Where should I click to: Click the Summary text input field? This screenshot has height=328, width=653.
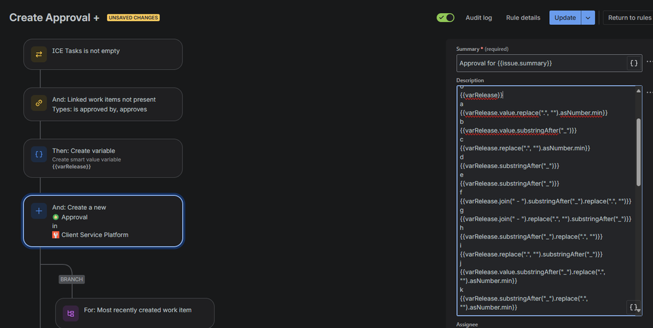click(x=540, y=63)
